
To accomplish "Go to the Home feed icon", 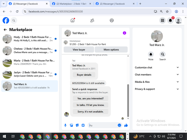I will [x=73, y=20].
